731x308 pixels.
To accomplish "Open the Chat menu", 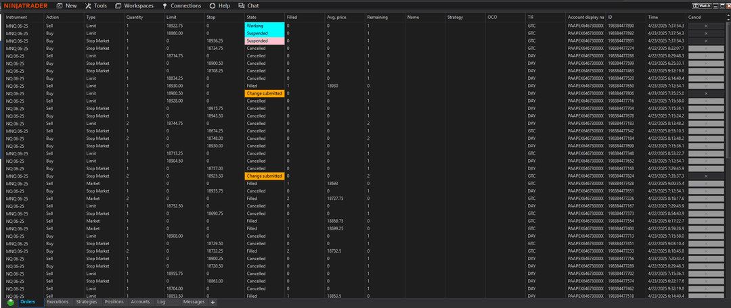I will [248, 5].
